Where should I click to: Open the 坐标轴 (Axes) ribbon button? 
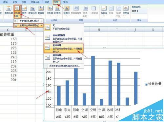pos(50,11)
